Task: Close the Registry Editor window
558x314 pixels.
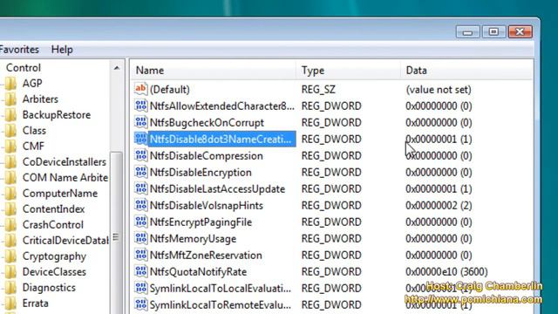Action: point(520,31)
